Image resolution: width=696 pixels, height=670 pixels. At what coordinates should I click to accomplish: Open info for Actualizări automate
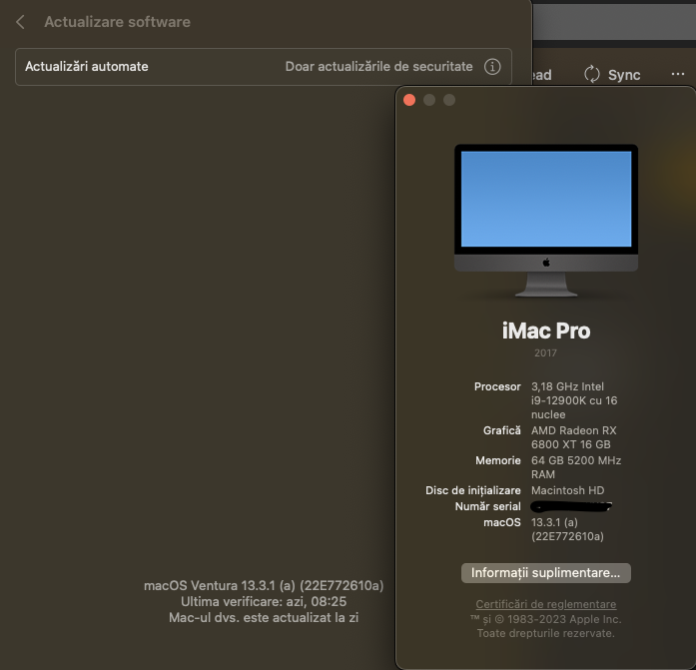492,67
